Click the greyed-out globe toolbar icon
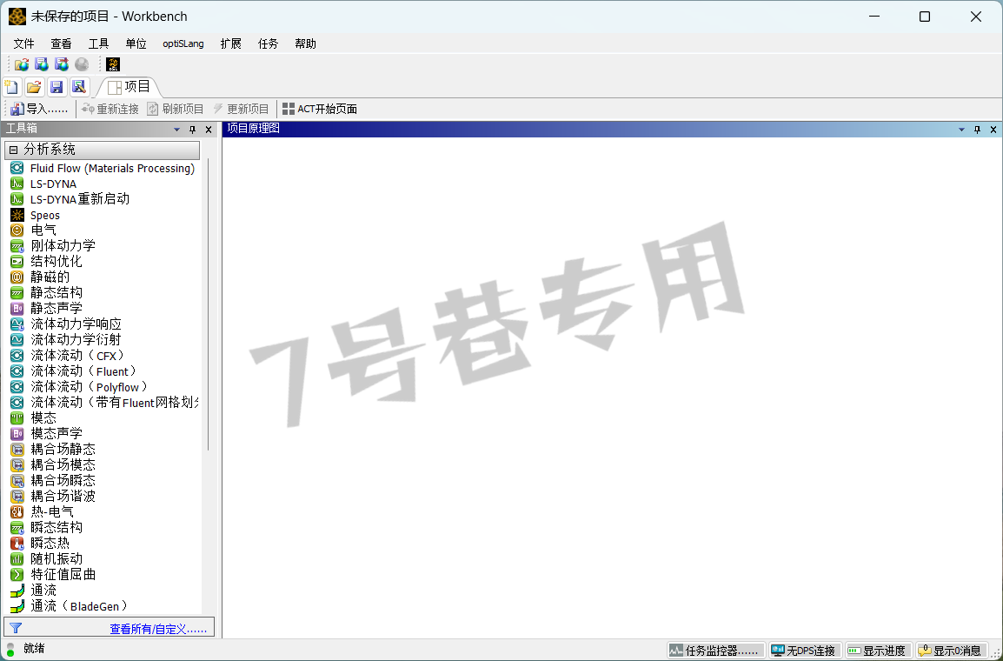The width and height of the screenshot is (1003, 661). coord(82,64)
